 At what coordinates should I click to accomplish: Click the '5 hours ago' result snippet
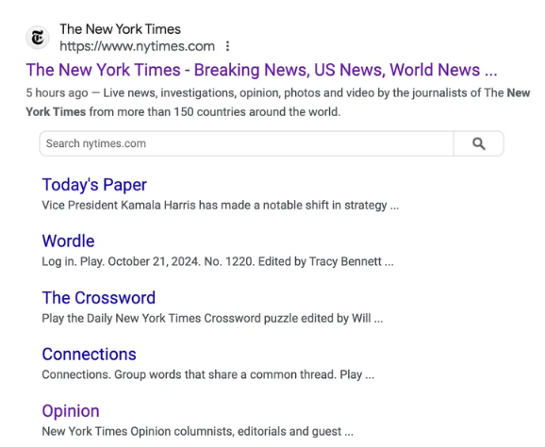[x=57, y=93]
